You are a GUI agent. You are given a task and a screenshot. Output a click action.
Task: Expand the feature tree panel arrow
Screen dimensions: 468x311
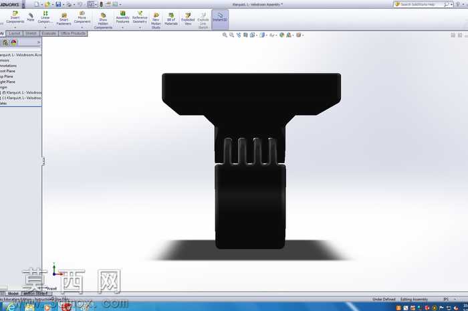point(39,42)
